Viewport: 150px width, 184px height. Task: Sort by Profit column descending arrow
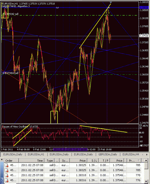pos(139,160)
